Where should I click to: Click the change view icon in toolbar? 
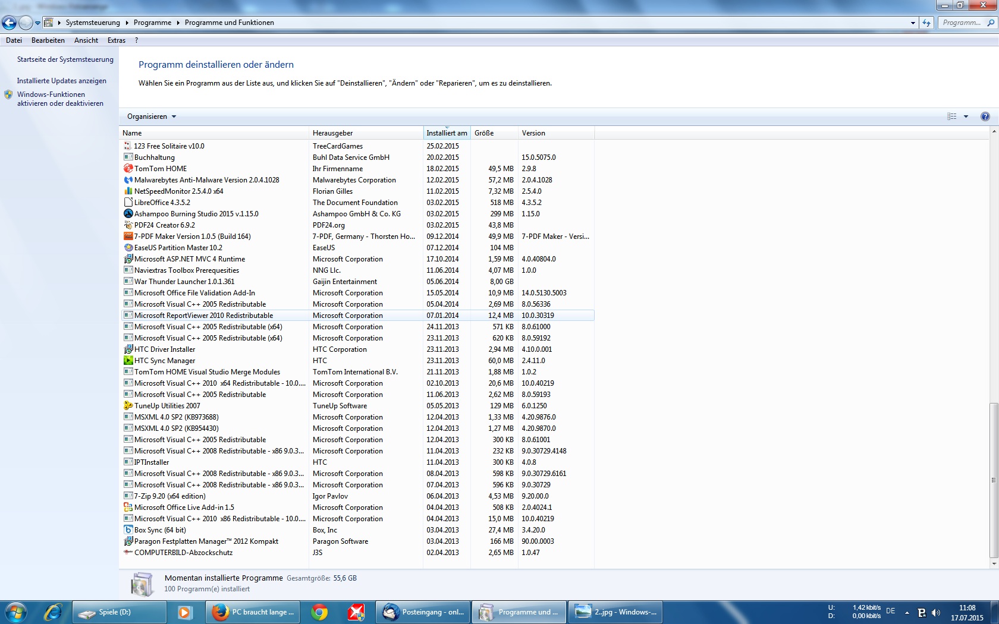point(952,116)
